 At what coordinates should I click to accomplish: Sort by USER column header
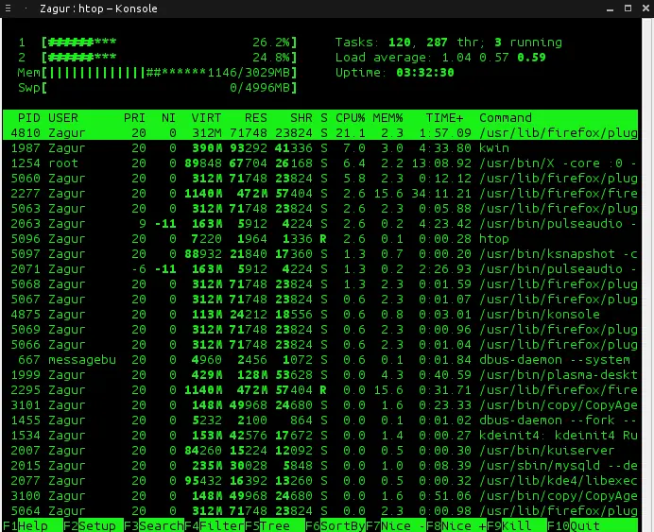pos(63,118)
